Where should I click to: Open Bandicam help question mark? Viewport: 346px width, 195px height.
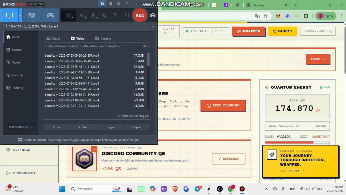point(127,3)
